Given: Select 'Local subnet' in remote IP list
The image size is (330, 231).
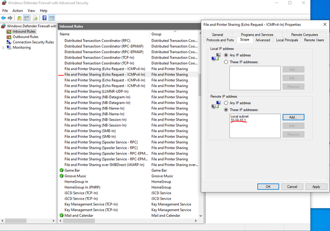Looking at the screenshot, I should [240, 117].
